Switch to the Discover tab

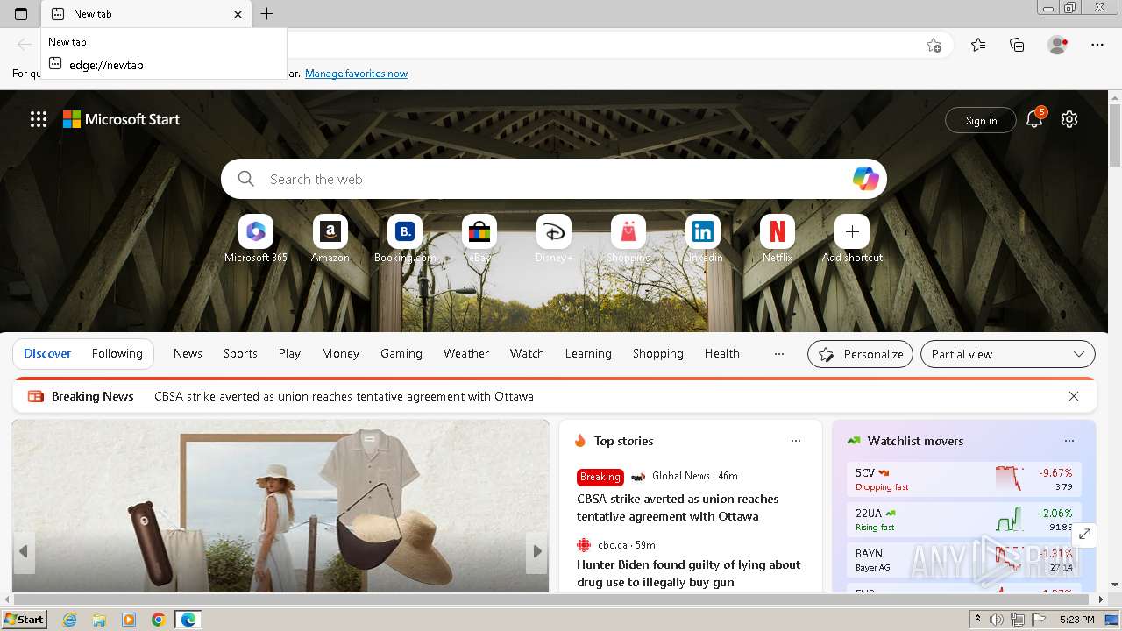click(x=47, y=353)
